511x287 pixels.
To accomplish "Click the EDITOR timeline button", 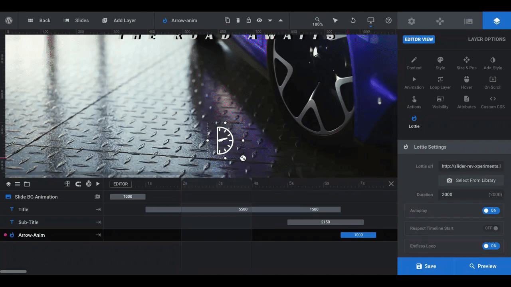I will click(x=121, y=184).
